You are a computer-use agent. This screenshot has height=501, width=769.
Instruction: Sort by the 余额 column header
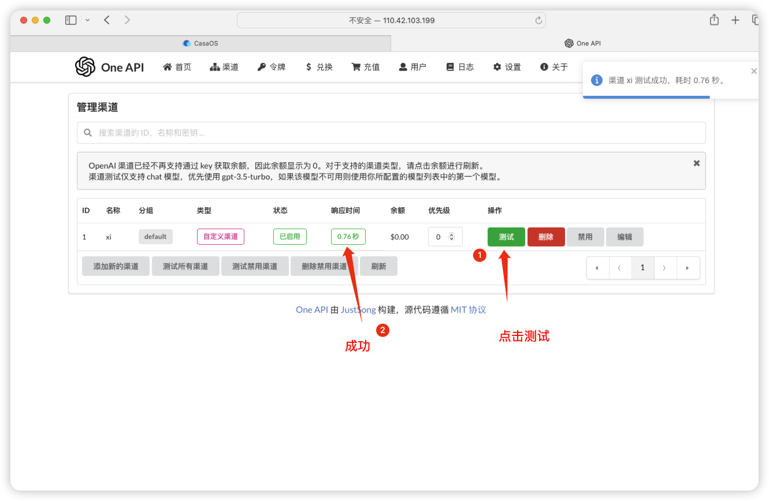pyautogui.click(x=398, y=211)
